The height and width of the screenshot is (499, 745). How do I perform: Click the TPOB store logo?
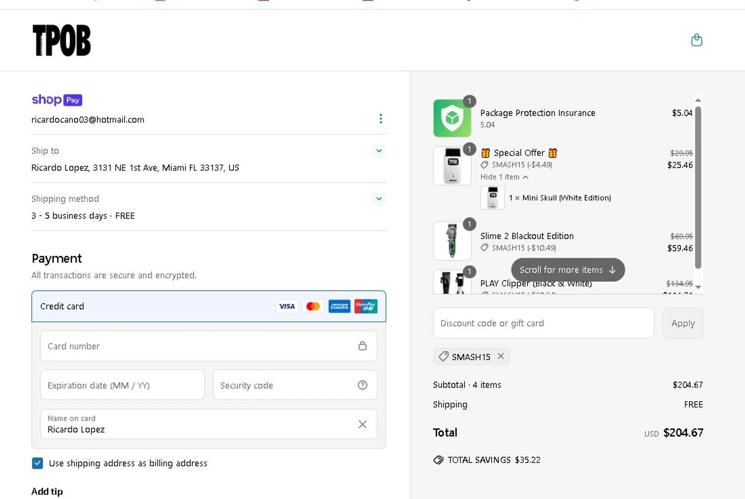[62, 40]
